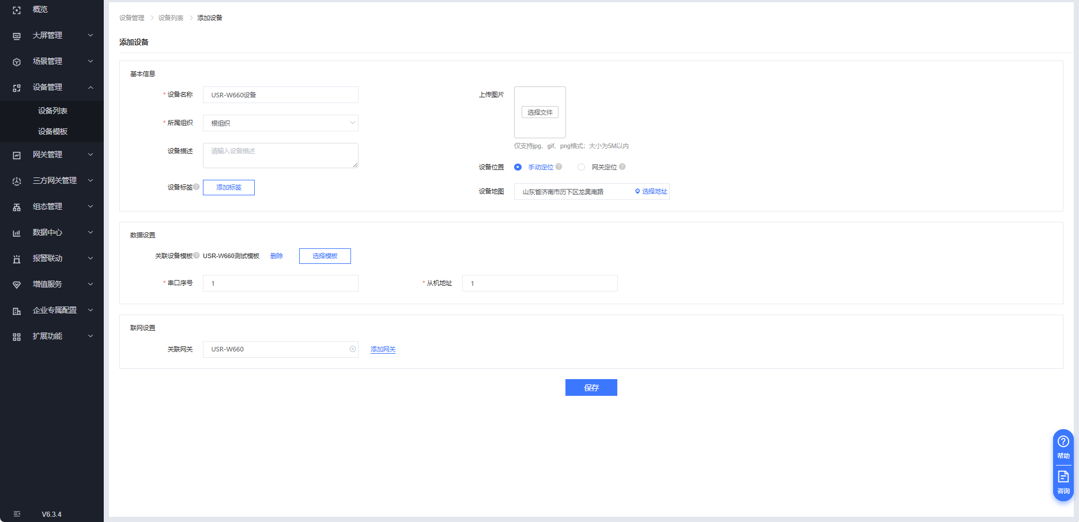Click the help question mark icon
The height and width of the screenshot is (522, 1079).
[x=1063, y=442]
